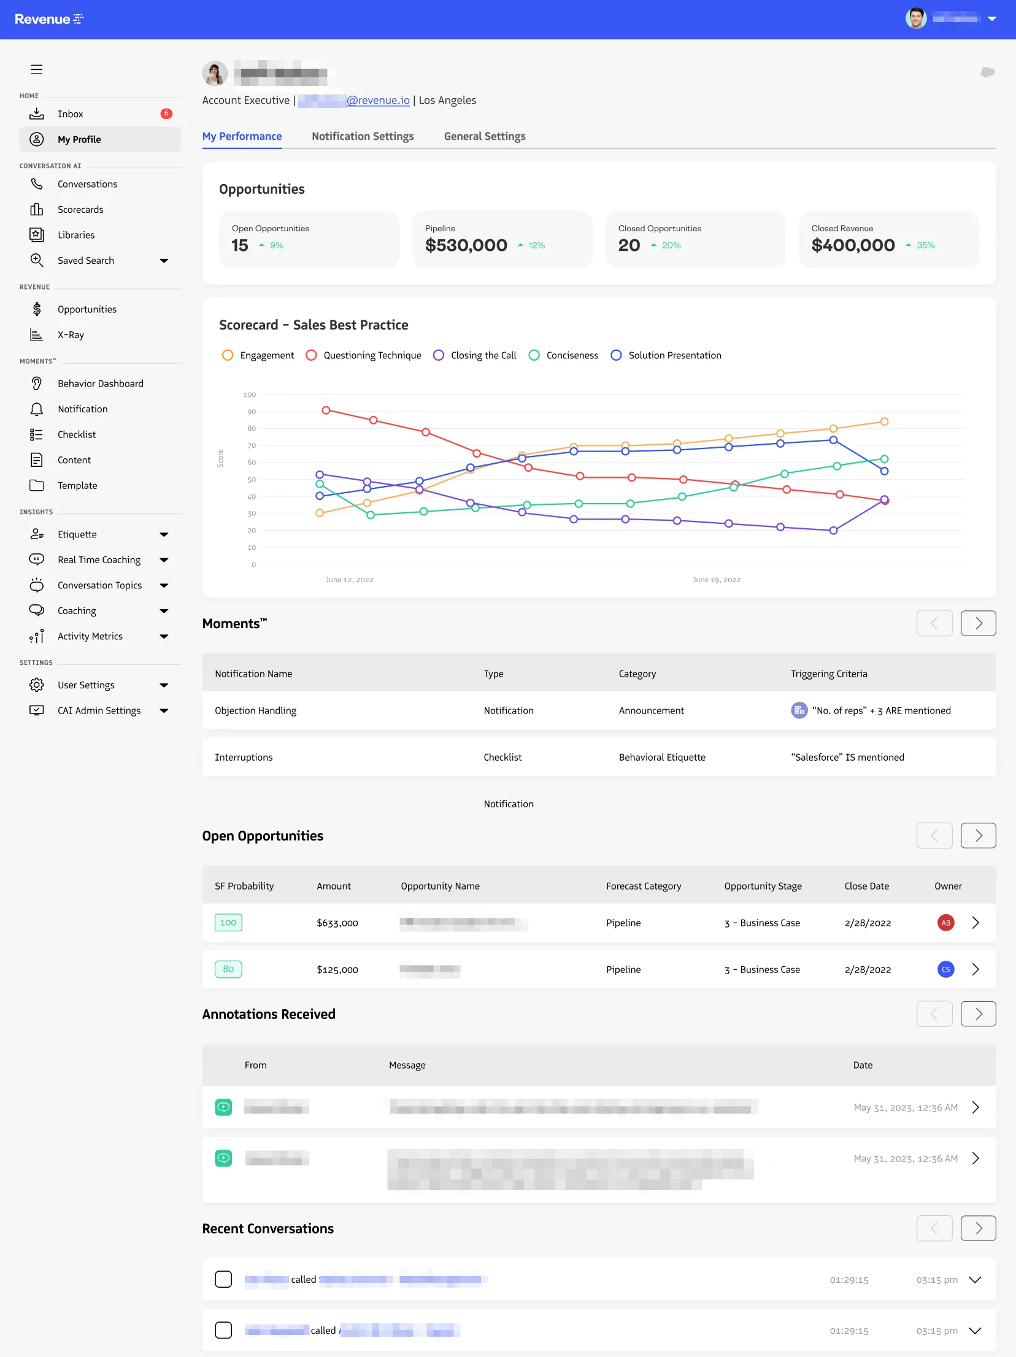The height and width of the screenshot is (1357, 1016).
Task: Expand the Etiquette dropdown arrow
Action: point(164,535)
